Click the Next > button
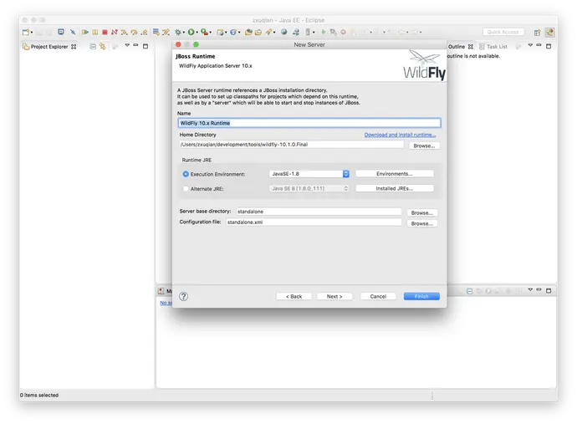The height and width of the screenshot is (424, 577). (334, 296)
